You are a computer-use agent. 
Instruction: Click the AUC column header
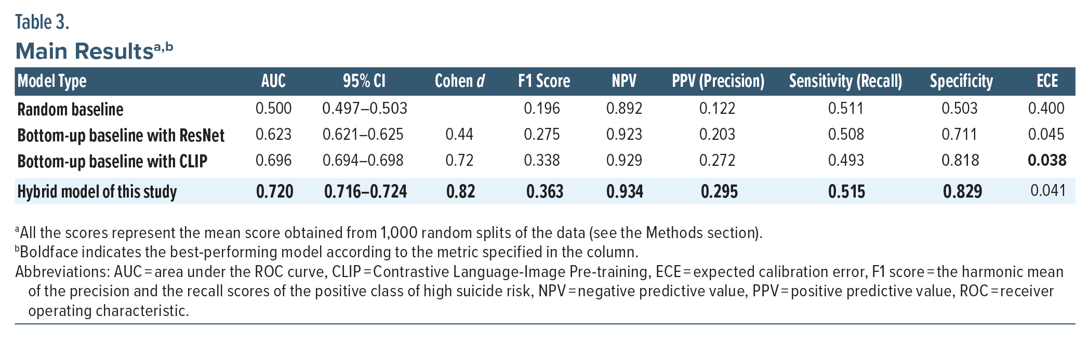(273, 81)
